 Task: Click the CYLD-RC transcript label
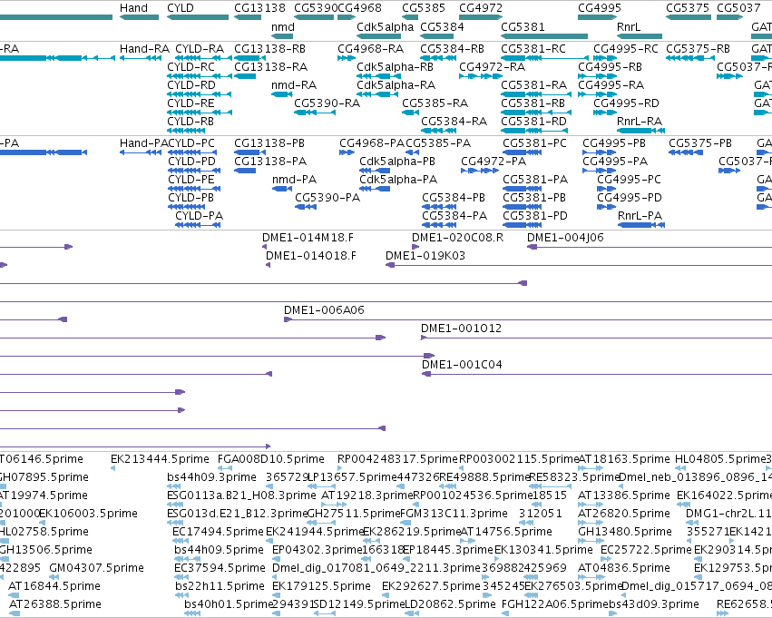[191, 67]
